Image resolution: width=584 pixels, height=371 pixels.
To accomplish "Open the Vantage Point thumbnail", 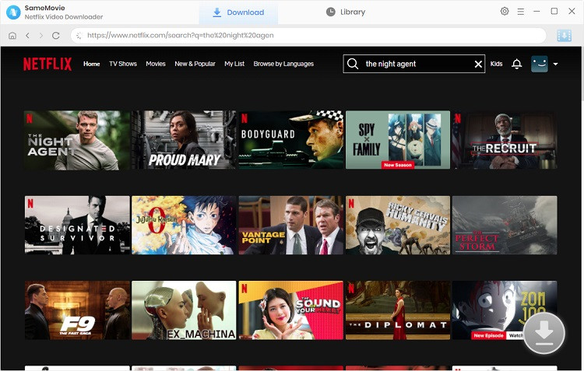I will point(291,225).
